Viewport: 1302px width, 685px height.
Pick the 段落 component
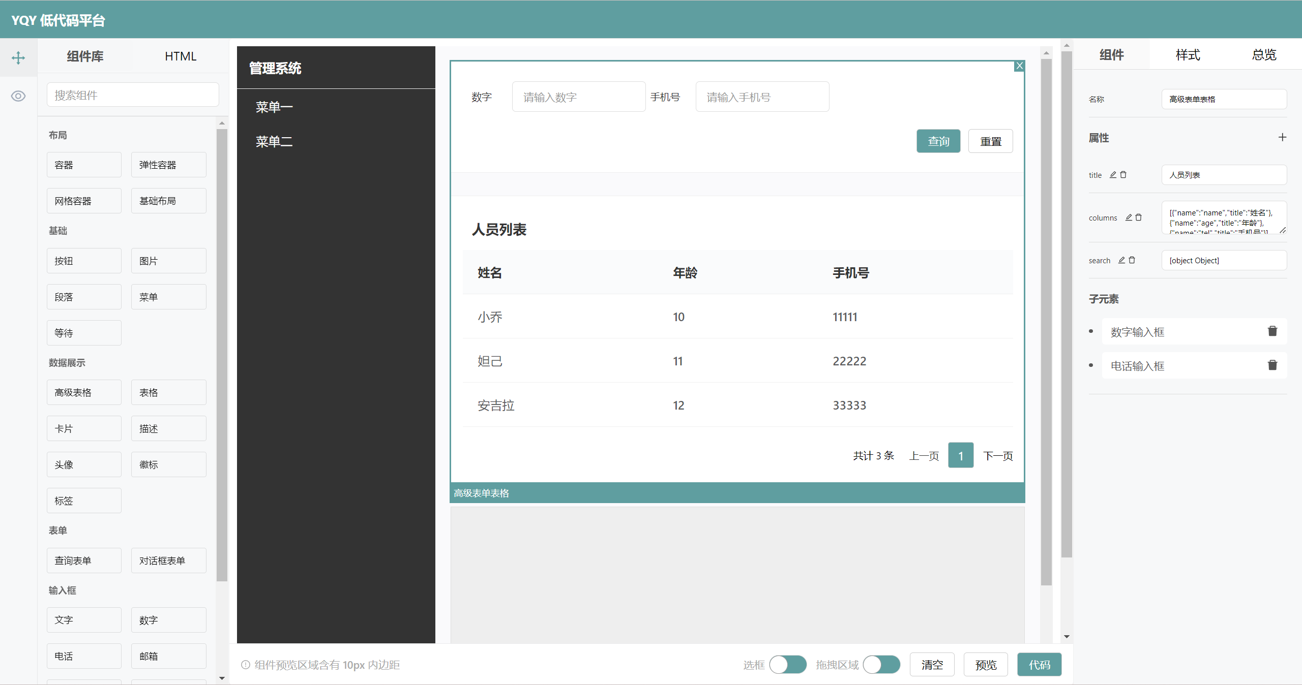click(x=84, y=297)
